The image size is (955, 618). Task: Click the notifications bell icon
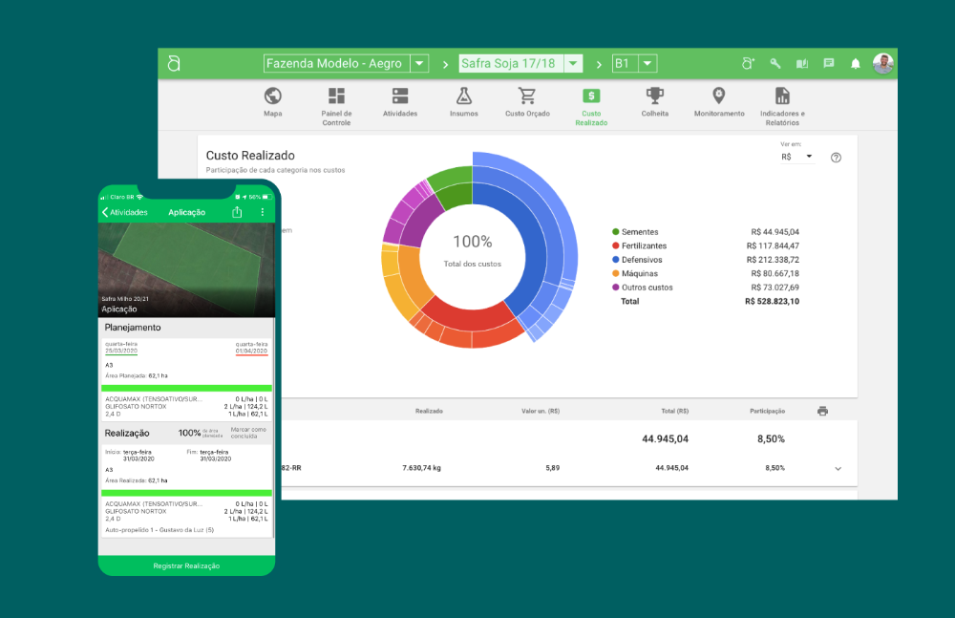(x=856, y=64)
